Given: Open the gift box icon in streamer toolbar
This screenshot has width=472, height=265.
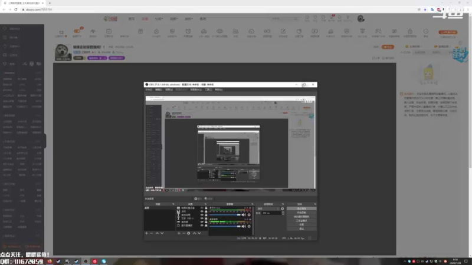Looking at the screenshot, I should (x=140, y=31).
